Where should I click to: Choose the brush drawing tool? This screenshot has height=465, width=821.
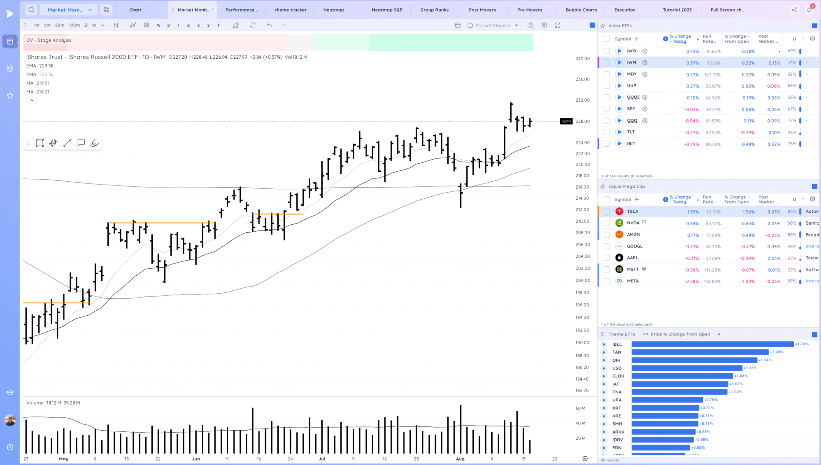coord(95,143)
